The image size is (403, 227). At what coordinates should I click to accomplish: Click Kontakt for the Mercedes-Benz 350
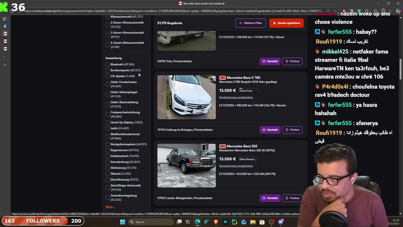tap(270, 198)
